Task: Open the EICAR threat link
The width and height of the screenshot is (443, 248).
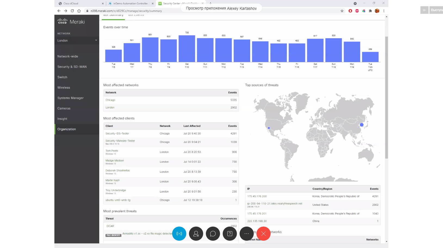Action: 110,226
